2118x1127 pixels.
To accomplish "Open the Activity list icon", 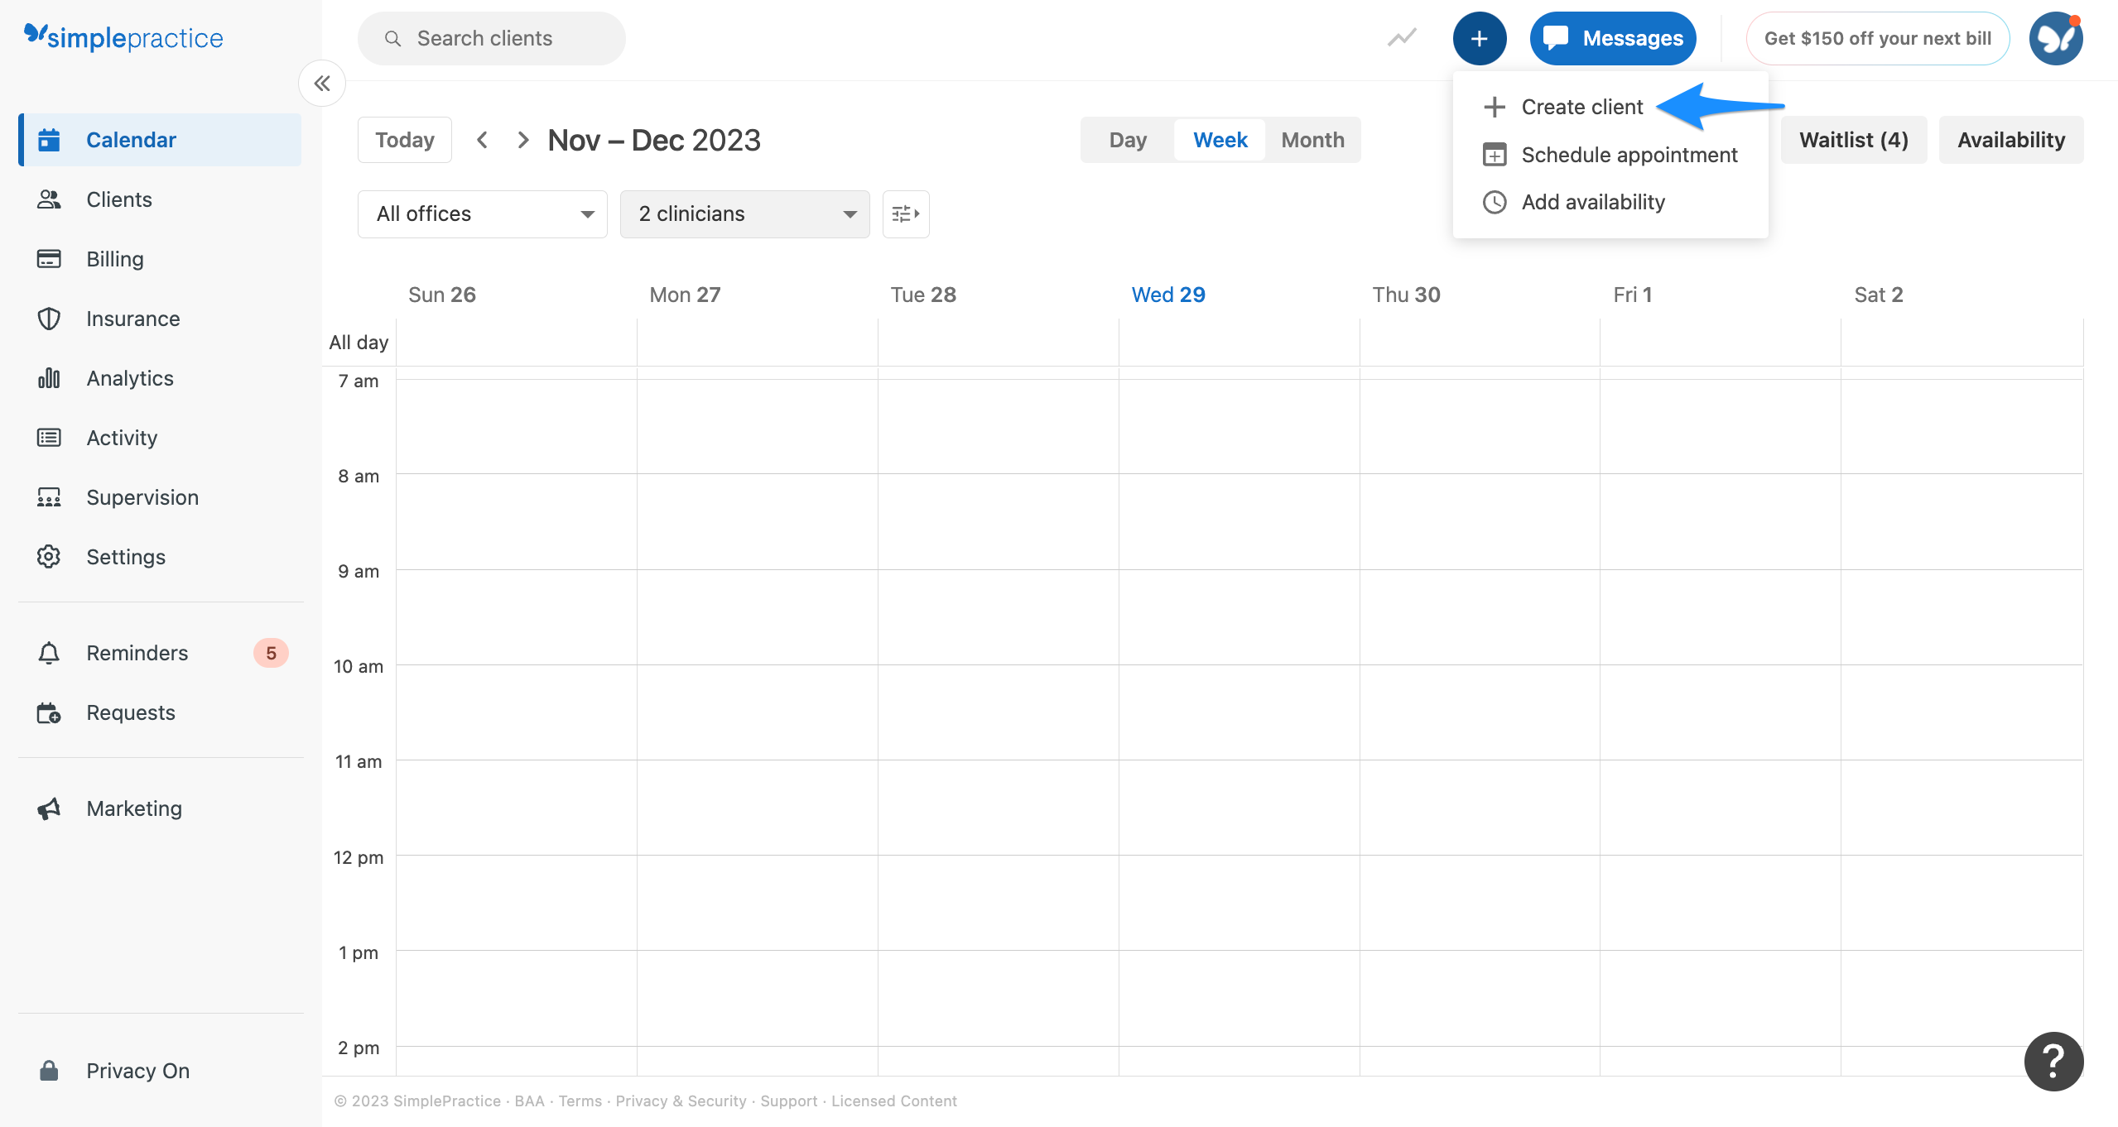I will point(49,438).
